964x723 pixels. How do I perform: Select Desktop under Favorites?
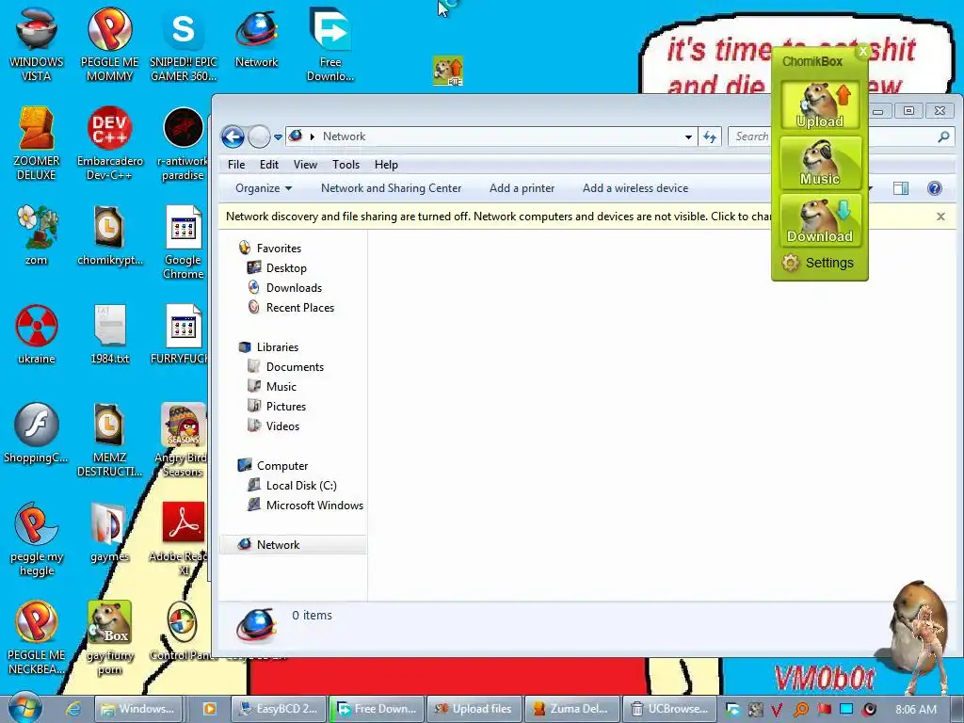tap(286, 268)
